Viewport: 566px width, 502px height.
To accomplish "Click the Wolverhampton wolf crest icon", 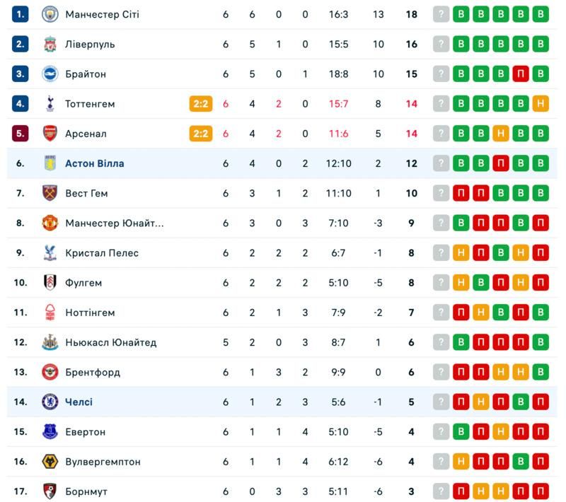I will 50,462.
